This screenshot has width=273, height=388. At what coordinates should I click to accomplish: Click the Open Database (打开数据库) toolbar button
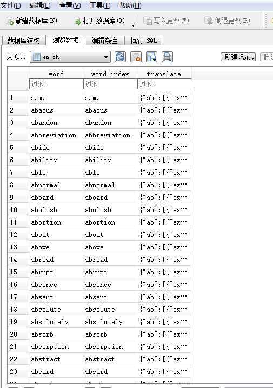[99, 21]
